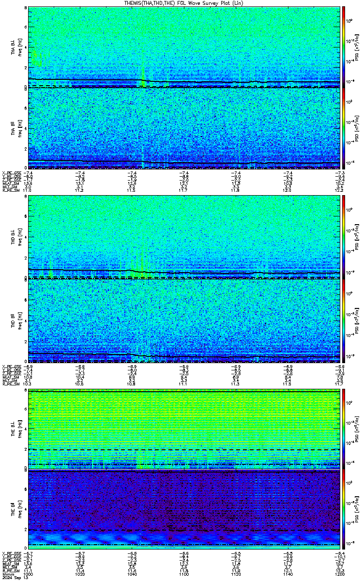Click the 1040 time tick label

tap(132, 574)
